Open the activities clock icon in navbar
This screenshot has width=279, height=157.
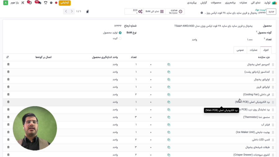tap(30, 3)
